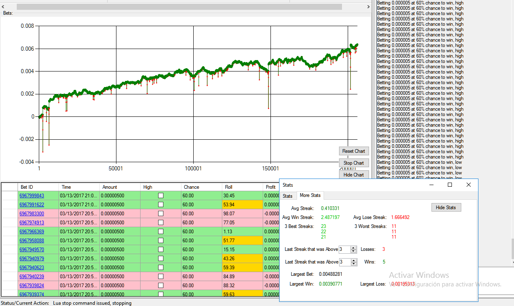Enable High checkbox for bet 6967958088
514x306 pixels.
[161, 241]
